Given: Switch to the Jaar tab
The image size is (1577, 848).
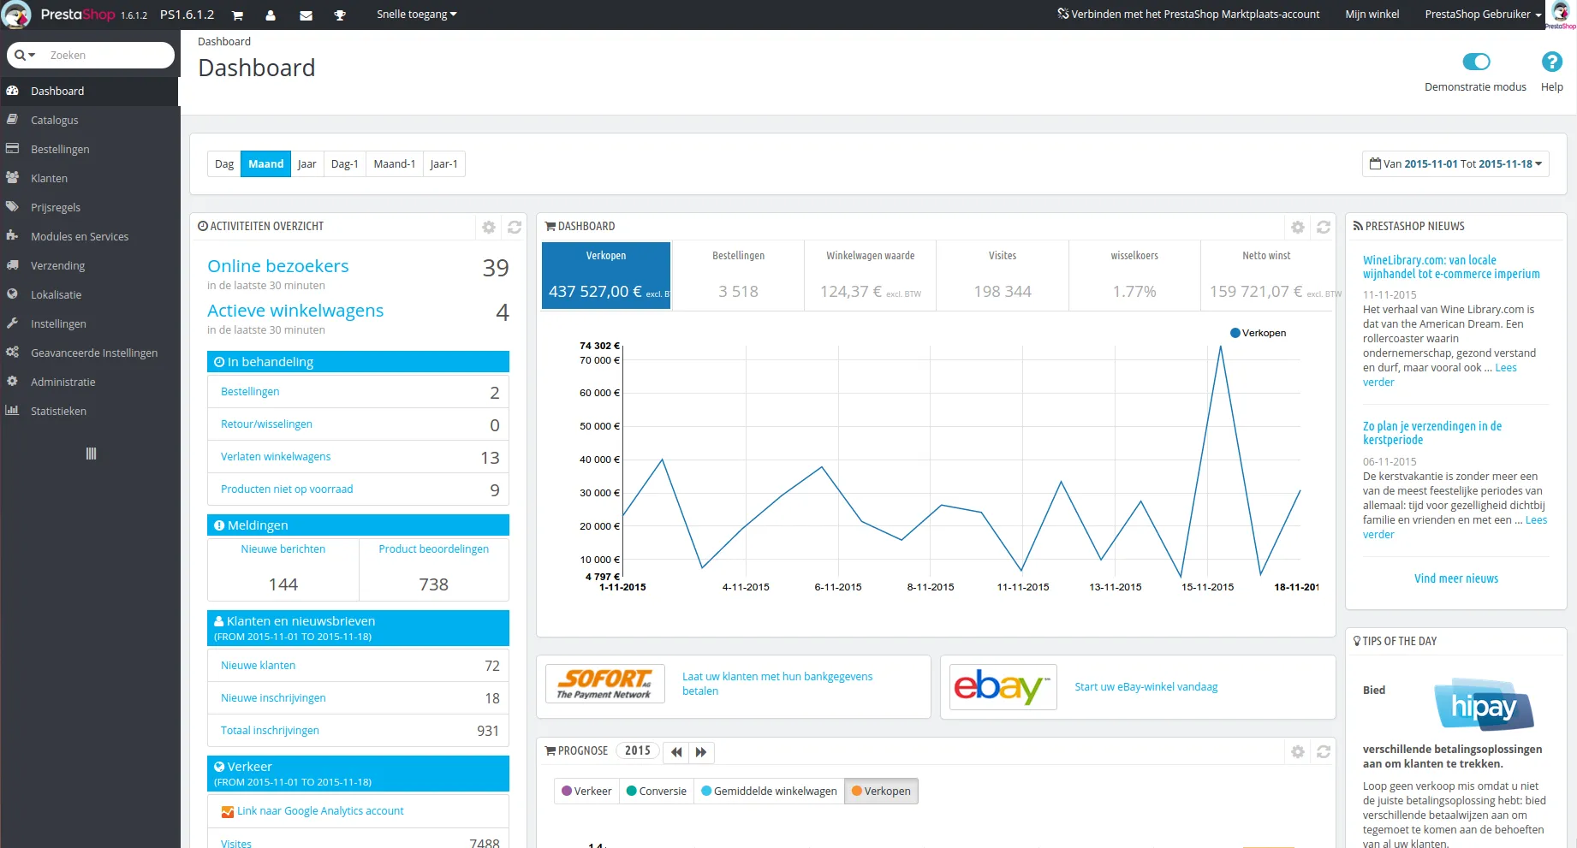Looking at the screenshot, I should point(306,163).
